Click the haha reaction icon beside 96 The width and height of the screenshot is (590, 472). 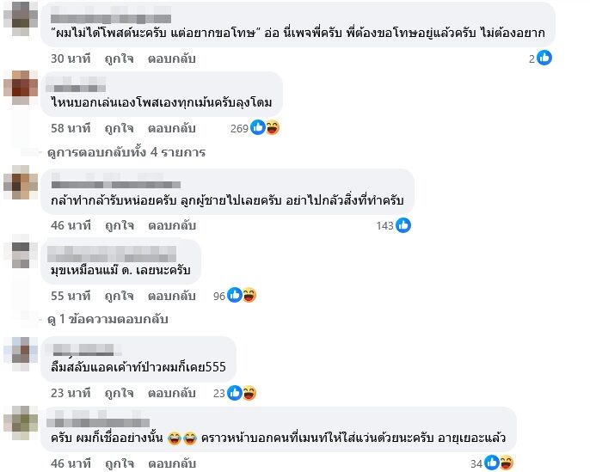[x=249, y=295]
